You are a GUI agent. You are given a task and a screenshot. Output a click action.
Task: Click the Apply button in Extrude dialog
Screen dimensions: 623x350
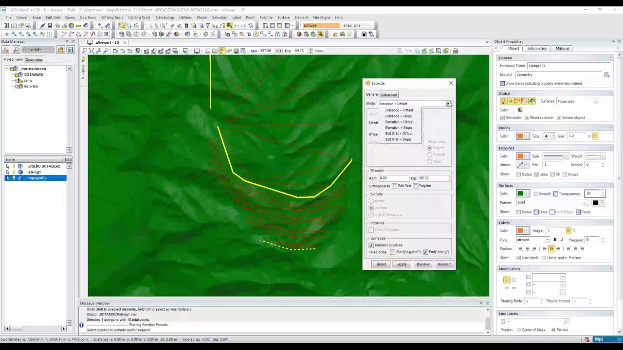[x=402, y=264]
